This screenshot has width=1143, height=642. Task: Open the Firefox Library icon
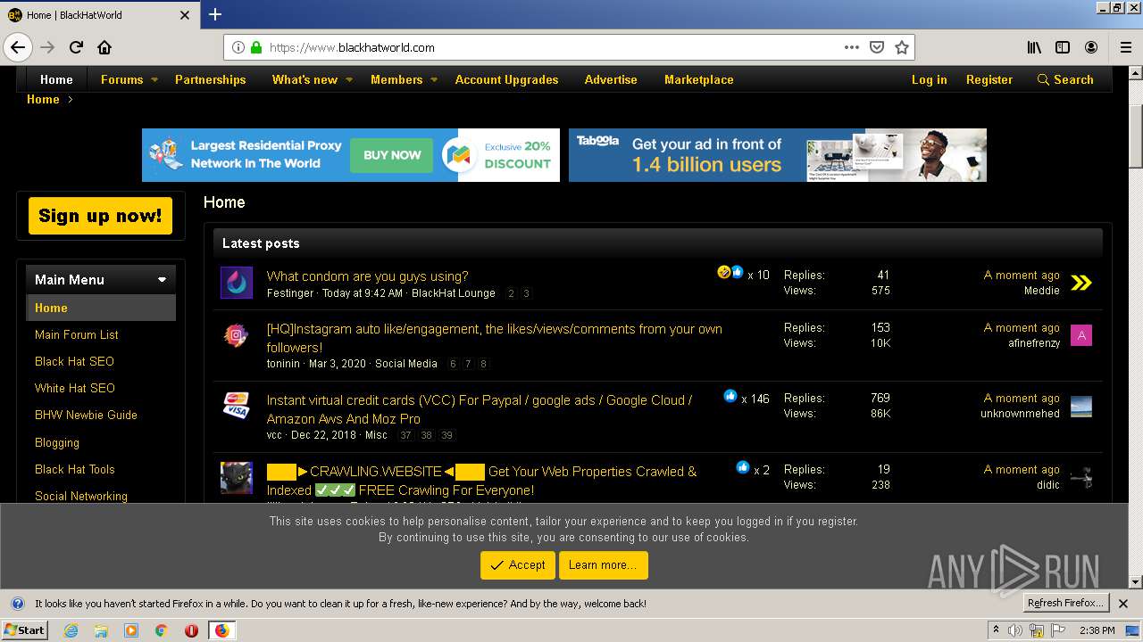[1034, 47]
